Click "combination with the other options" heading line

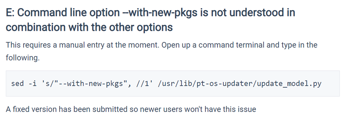tap(89, 27)
